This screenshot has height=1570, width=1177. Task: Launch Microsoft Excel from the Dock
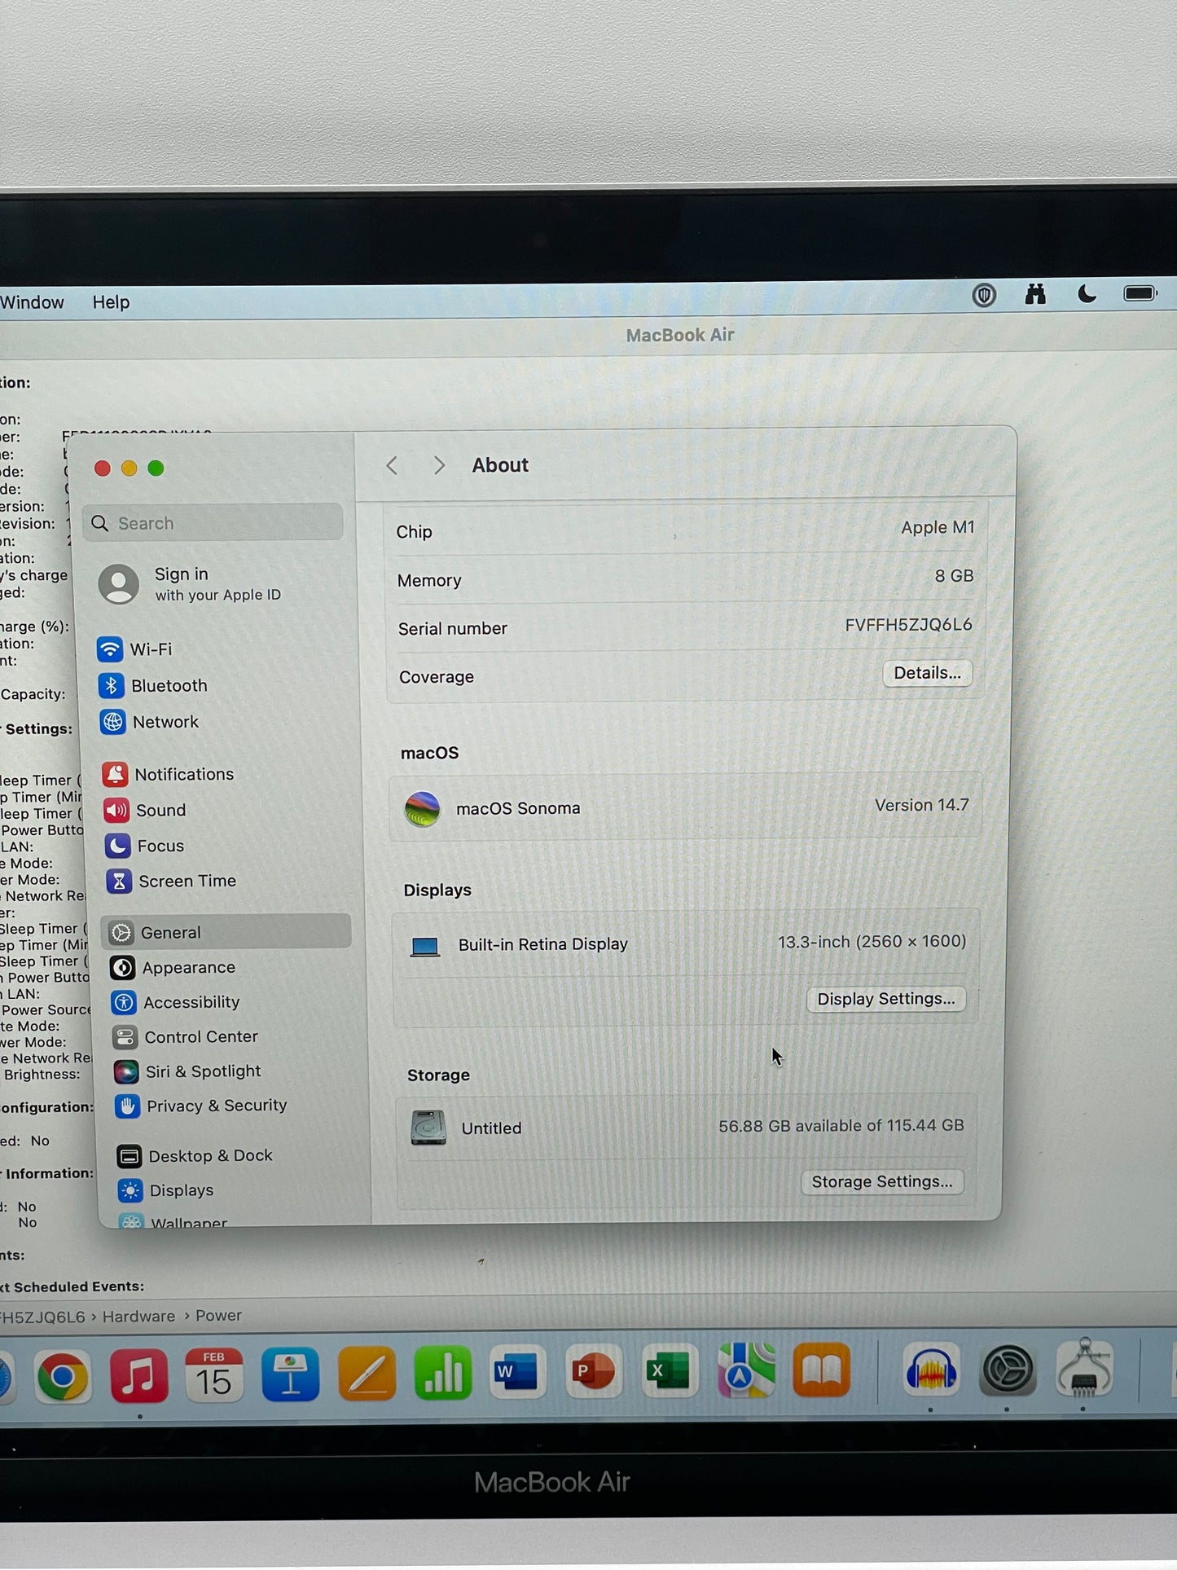tap(670, 1371)
